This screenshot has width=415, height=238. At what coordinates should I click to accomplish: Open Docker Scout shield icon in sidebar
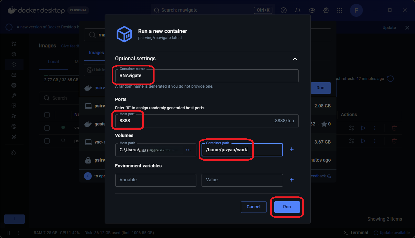point(14,106)
